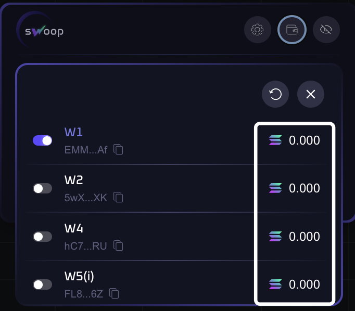Close the wallet list panel
Viewport: 355px width, 311px height.
click(311, 94)
